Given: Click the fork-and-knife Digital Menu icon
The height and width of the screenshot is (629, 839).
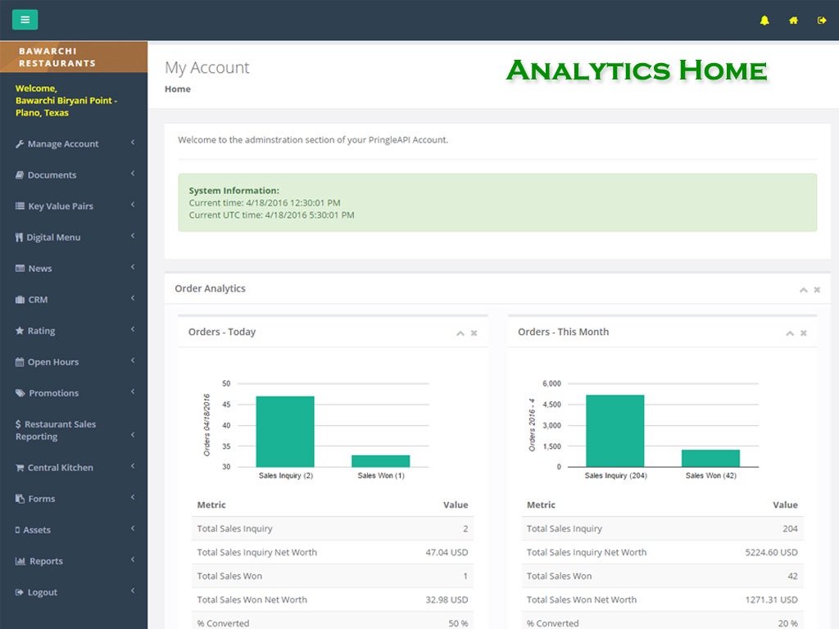Looking at the screenshot, I should (x=20, y=238).
